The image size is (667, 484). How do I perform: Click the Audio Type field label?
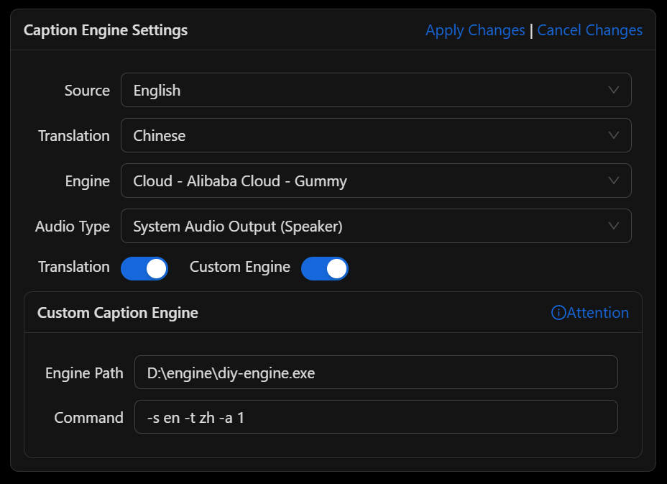click(73, 227)
